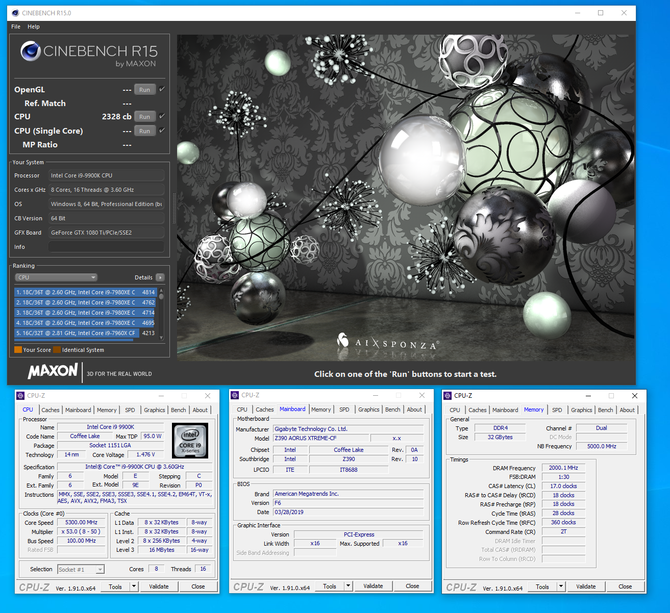Click Validate in right CPU-Z window
The width and height of the screenshot is (670, 613).
(x=586, y=586)
